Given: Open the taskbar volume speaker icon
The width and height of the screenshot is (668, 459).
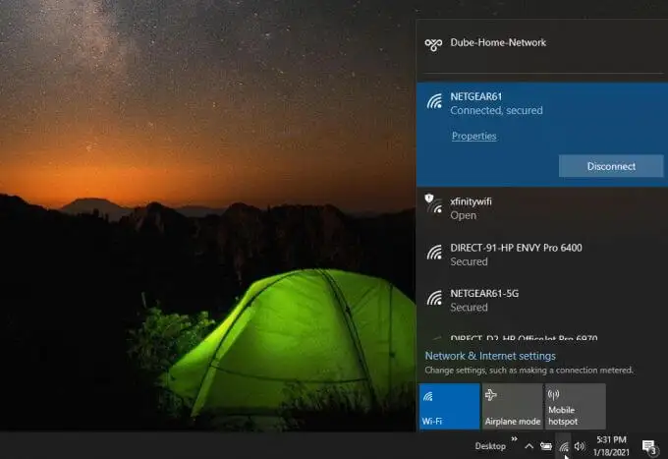Looking at the screenshot, I should coord(579,446).
